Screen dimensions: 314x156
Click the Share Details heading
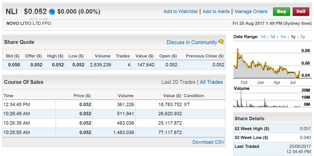[250, 119]
